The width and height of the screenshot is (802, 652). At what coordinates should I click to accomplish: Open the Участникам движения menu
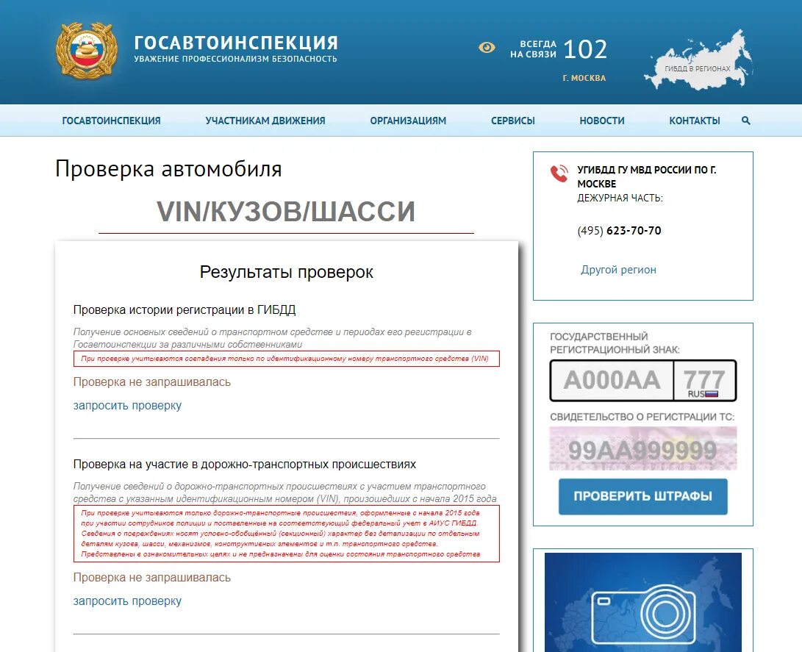(265, 121)
